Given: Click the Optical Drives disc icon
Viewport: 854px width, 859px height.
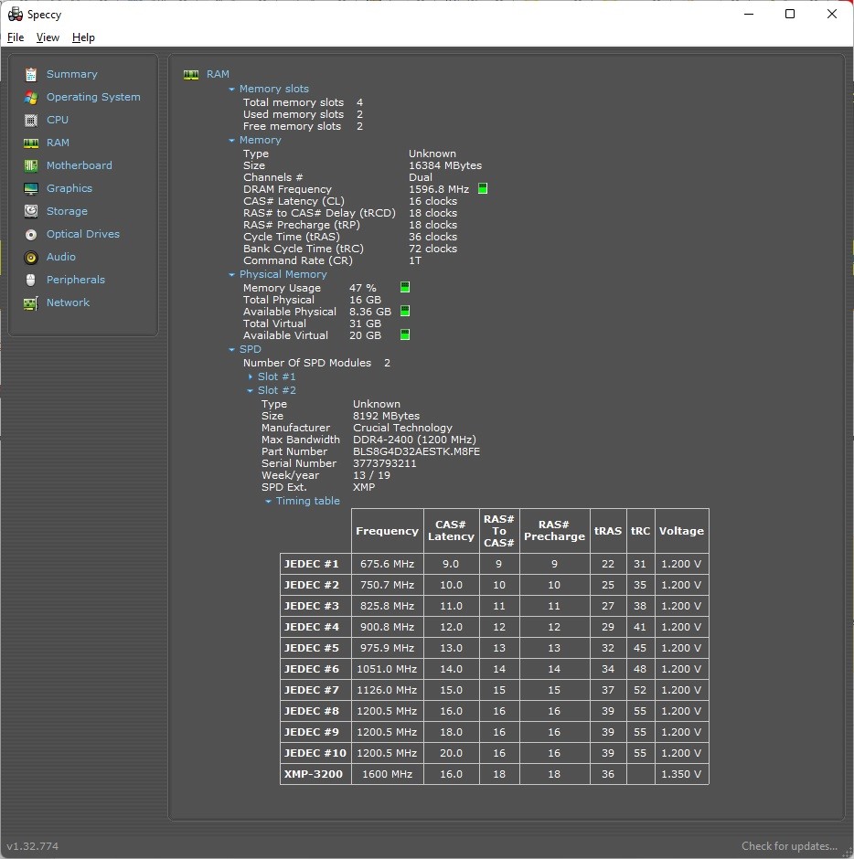Looking at the screenshot, I should pyautogui.click(x=31, y=235).
